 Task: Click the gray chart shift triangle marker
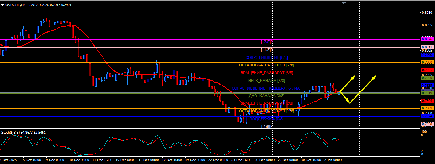344,3
